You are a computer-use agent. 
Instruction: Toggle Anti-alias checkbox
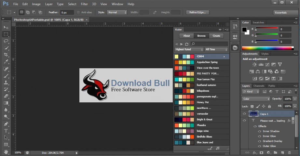pos(78,12)
